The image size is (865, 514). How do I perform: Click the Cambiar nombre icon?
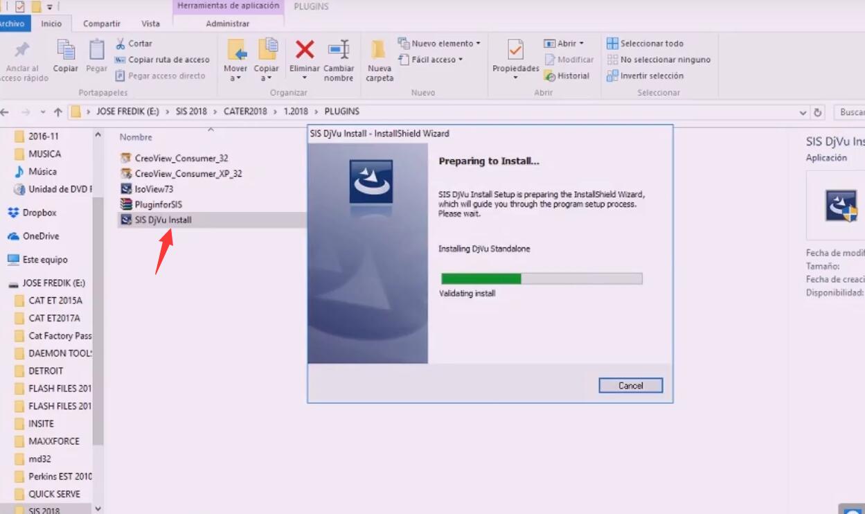point(339,50)
